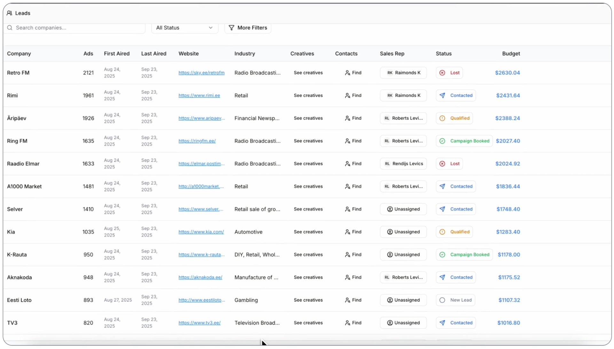Open the Unassigned sales rep selector for TV3
This screenshot has height=349, width=614.
(403, 323)
